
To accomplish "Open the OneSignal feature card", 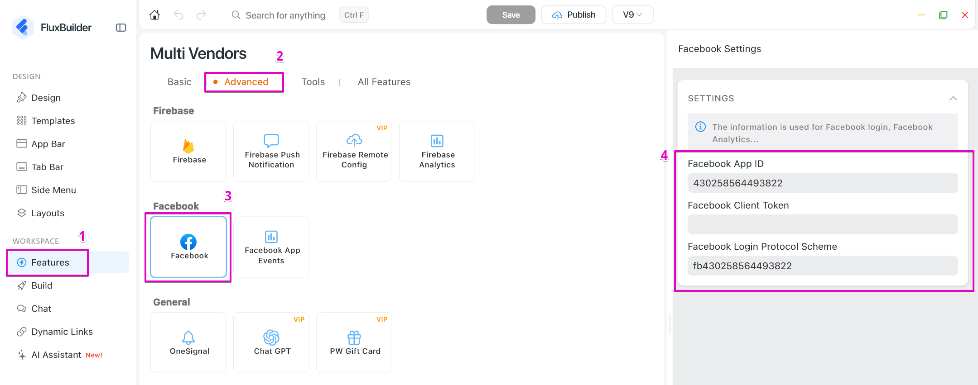I will point(188,342).
